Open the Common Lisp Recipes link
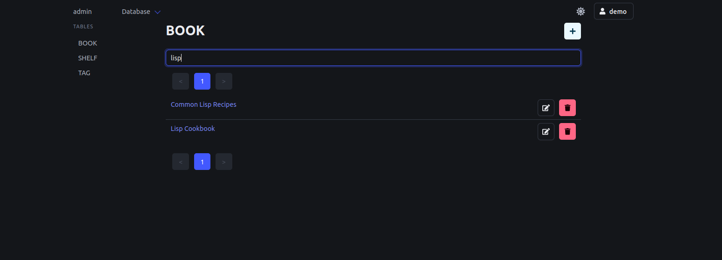The height and width of the screenshot is (260, 722). pos(203,104)
